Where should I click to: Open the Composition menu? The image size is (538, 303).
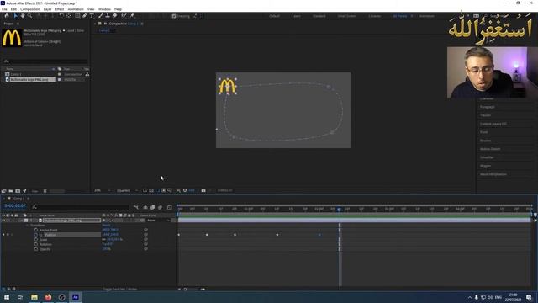[x=30, y=9]
